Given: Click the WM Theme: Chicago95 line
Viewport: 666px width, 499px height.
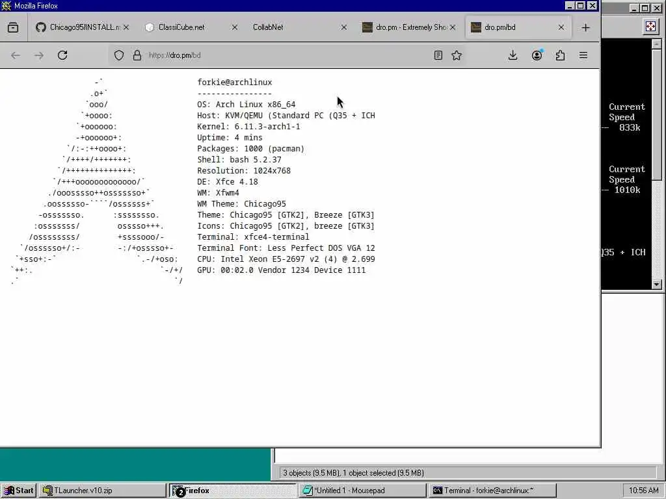Looking at the screenshot, I should 241,203.
